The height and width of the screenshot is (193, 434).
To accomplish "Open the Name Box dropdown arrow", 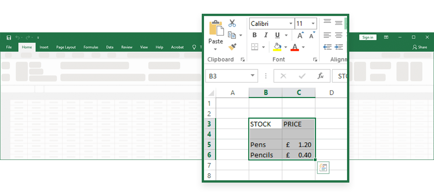I will click(253, 76).
